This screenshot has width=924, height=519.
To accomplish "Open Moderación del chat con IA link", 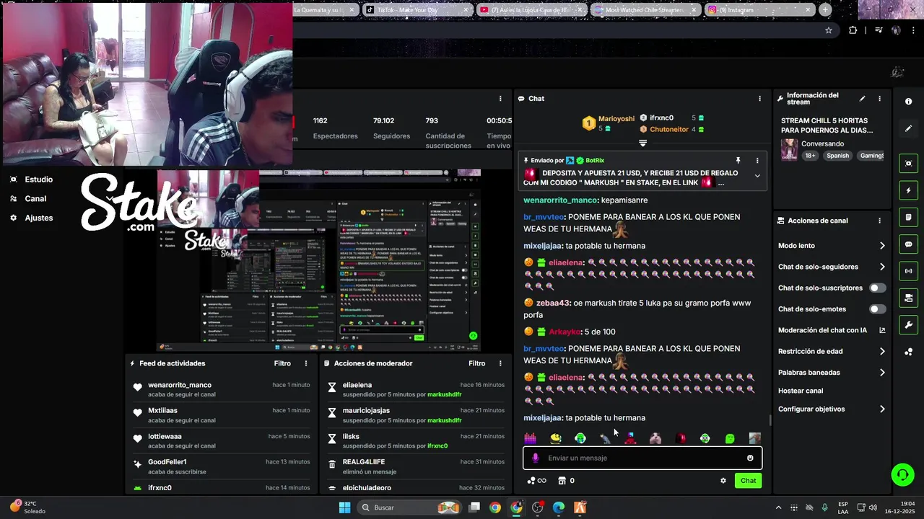I will pos(831,330).
